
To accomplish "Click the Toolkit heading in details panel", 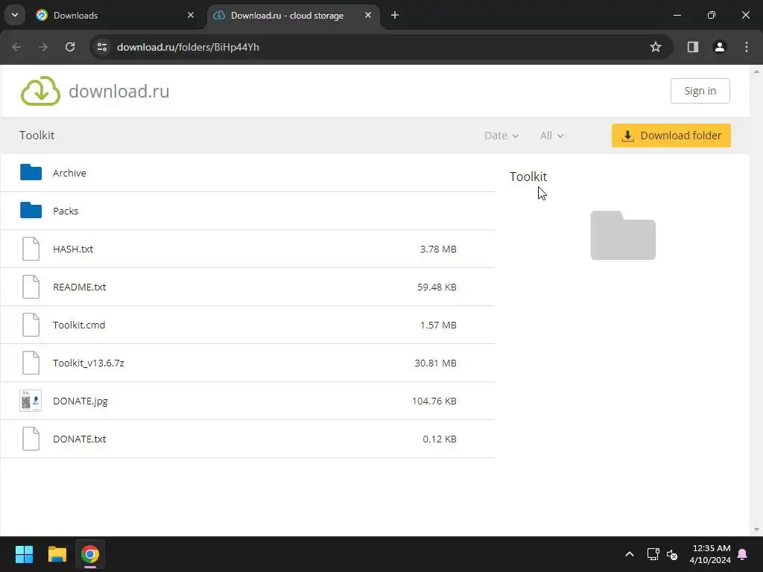I will (x=528, y=176).
